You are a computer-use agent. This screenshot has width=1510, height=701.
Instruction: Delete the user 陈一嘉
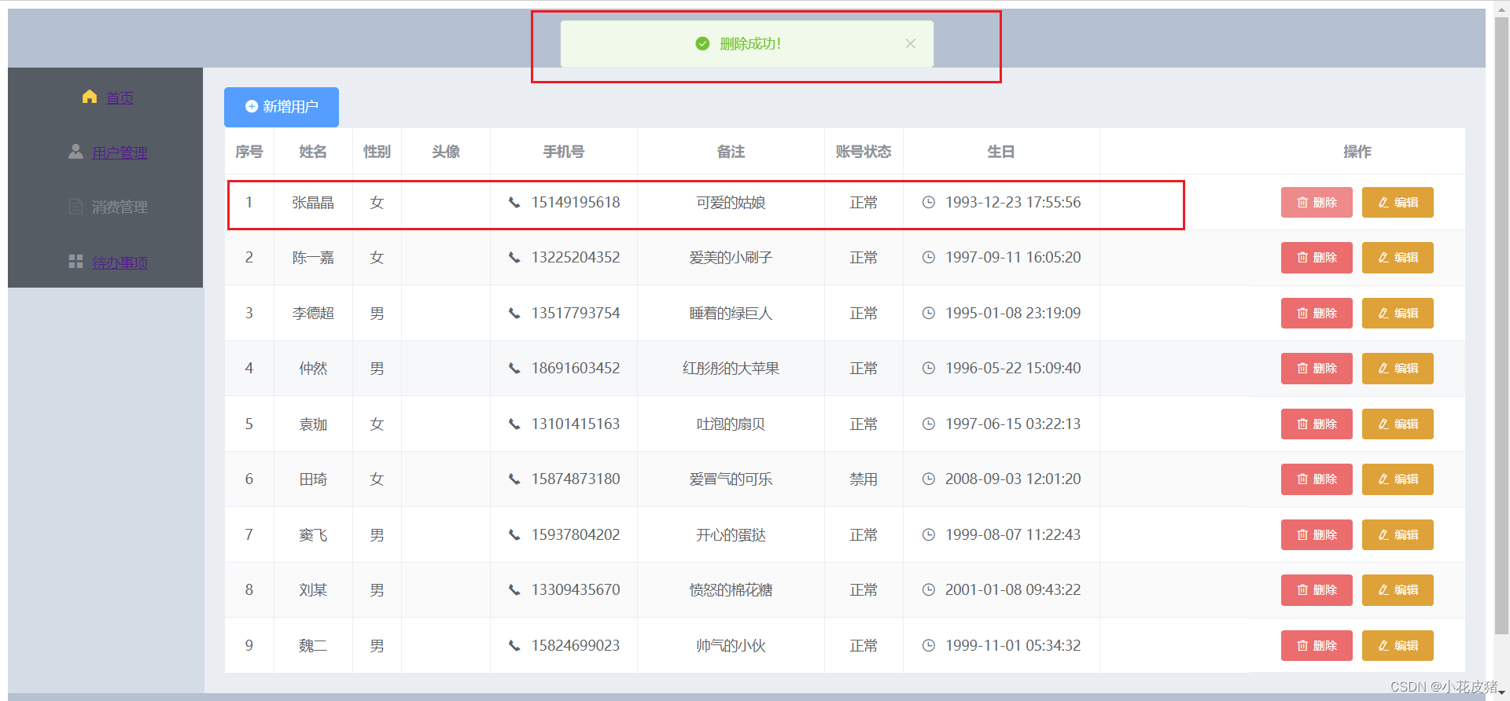click(1317, 258)
